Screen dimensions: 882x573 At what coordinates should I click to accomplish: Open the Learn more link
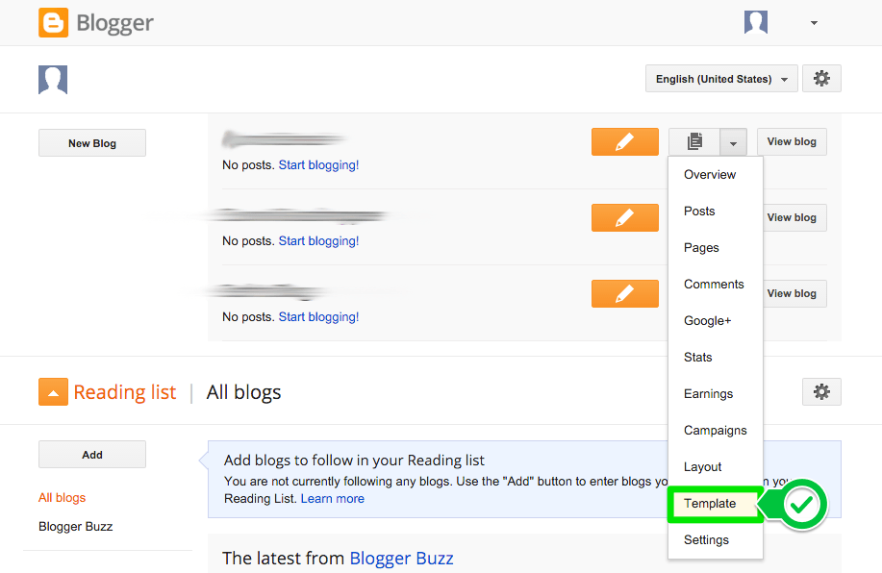pyautogui.click(x=333, y=498)
